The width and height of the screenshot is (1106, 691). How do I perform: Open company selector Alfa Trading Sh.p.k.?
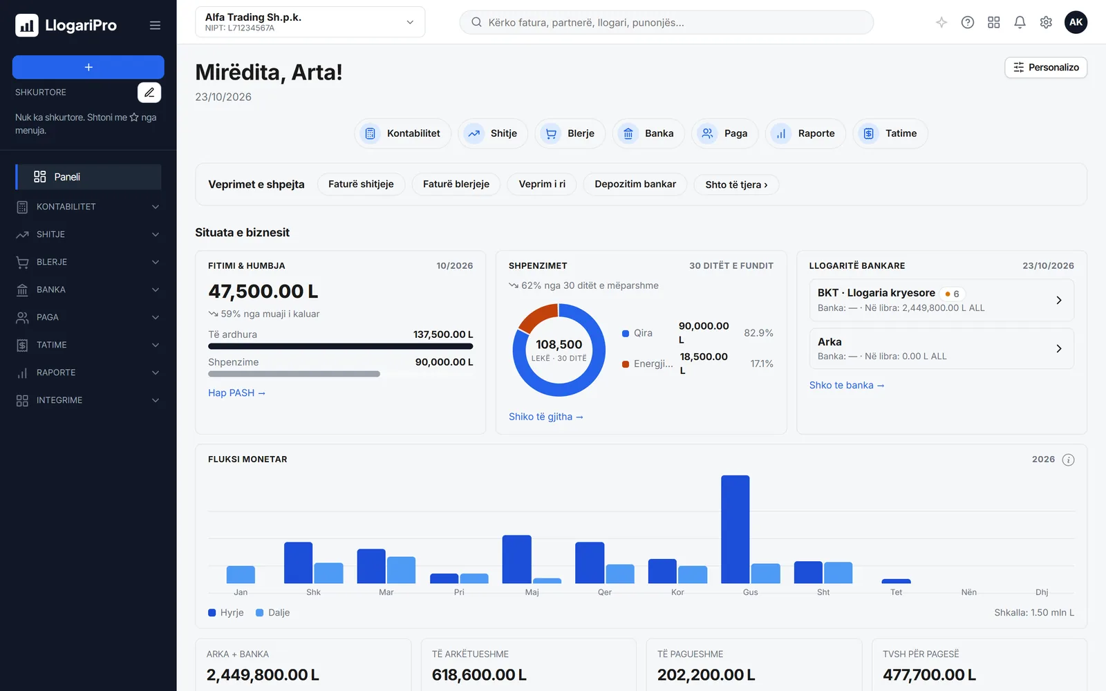pyautogui.click(x=310, y=22)
